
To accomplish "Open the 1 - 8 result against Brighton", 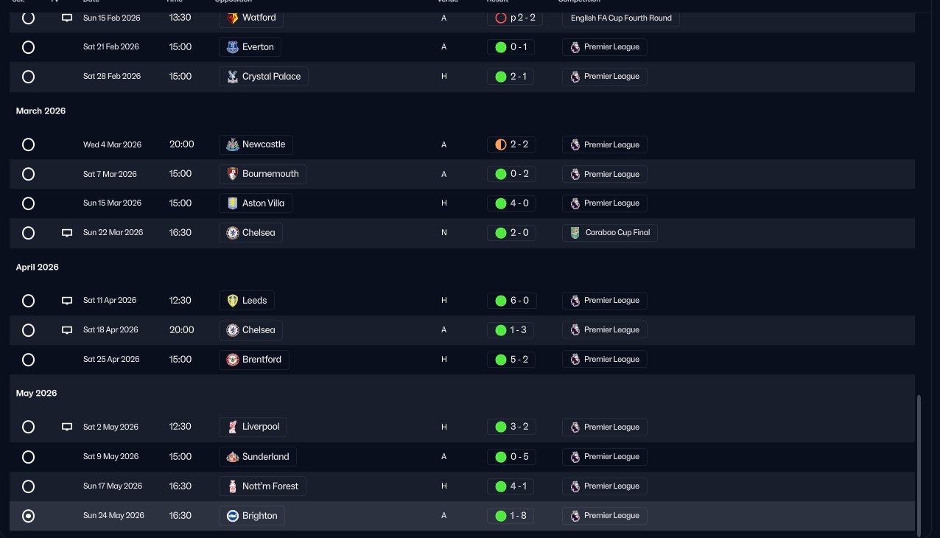I will click(x=512, y=516).
